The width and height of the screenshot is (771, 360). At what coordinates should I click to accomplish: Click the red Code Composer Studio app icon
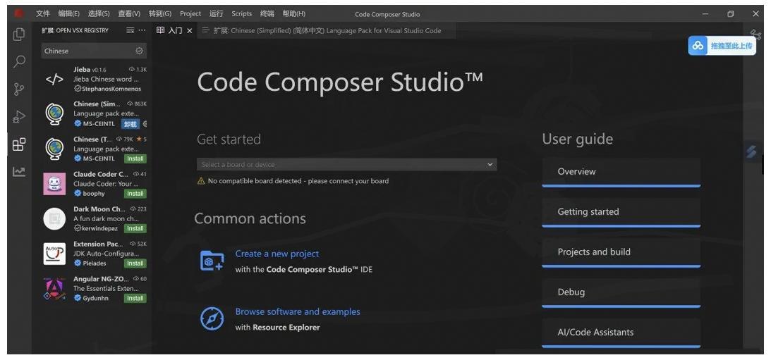pyautogui.click(x=18, y=14)
